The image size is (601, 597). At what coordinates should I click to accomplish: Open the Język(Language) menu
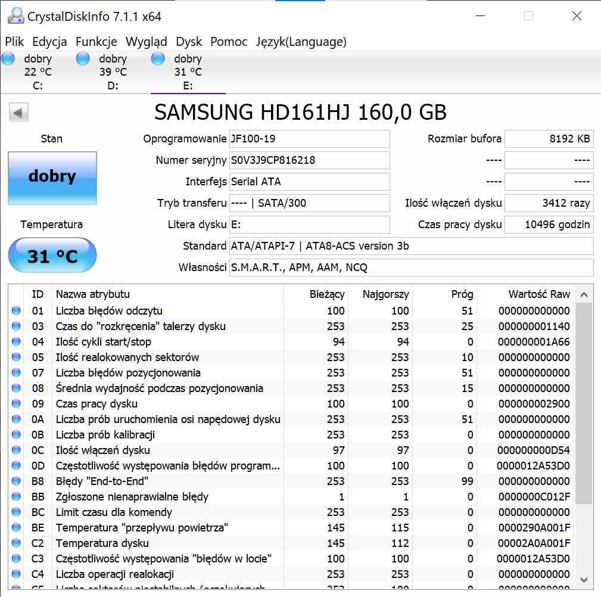coord(301,42)
